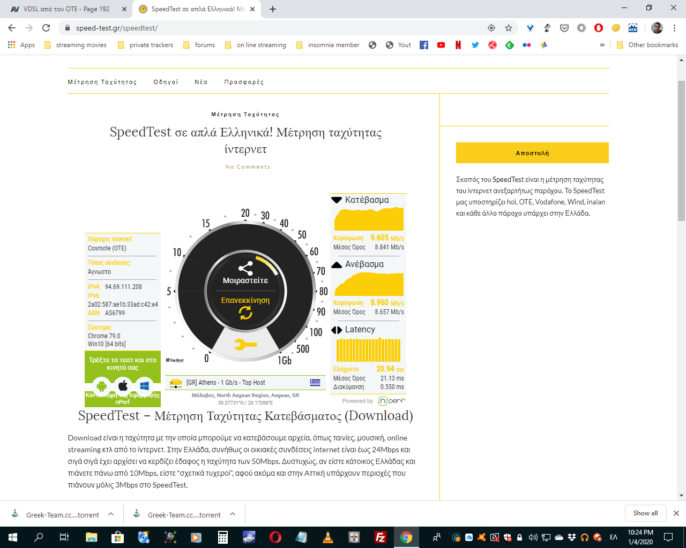The height and width of the screenshot is (548, 686).
Task: Open FileZilla from the taskbar
Action: tap(381, 537)
